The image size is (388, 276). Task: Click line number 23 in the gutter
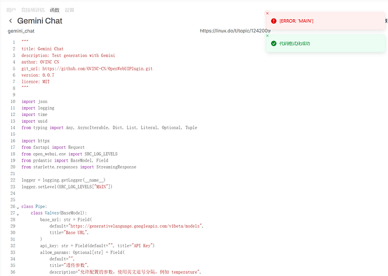click(12, 186)
